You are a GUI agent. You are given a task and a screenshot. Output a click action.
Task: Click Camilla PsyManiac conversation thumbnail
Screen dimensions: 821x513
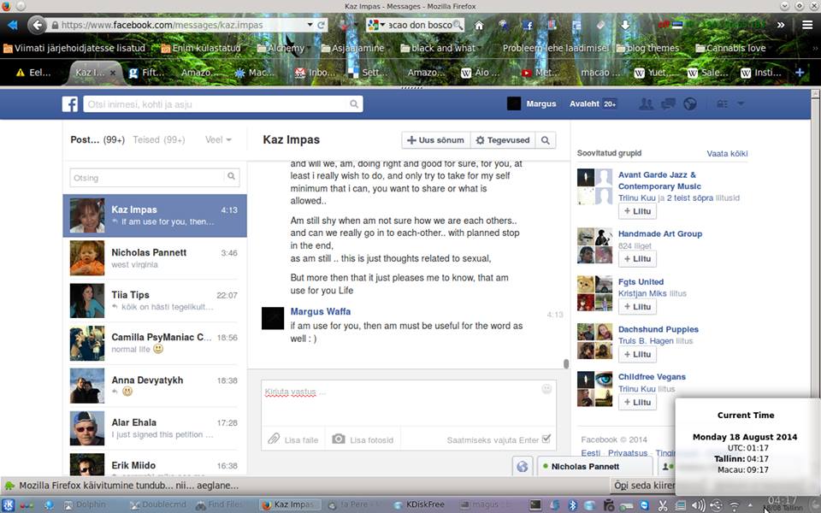(87, 344)
